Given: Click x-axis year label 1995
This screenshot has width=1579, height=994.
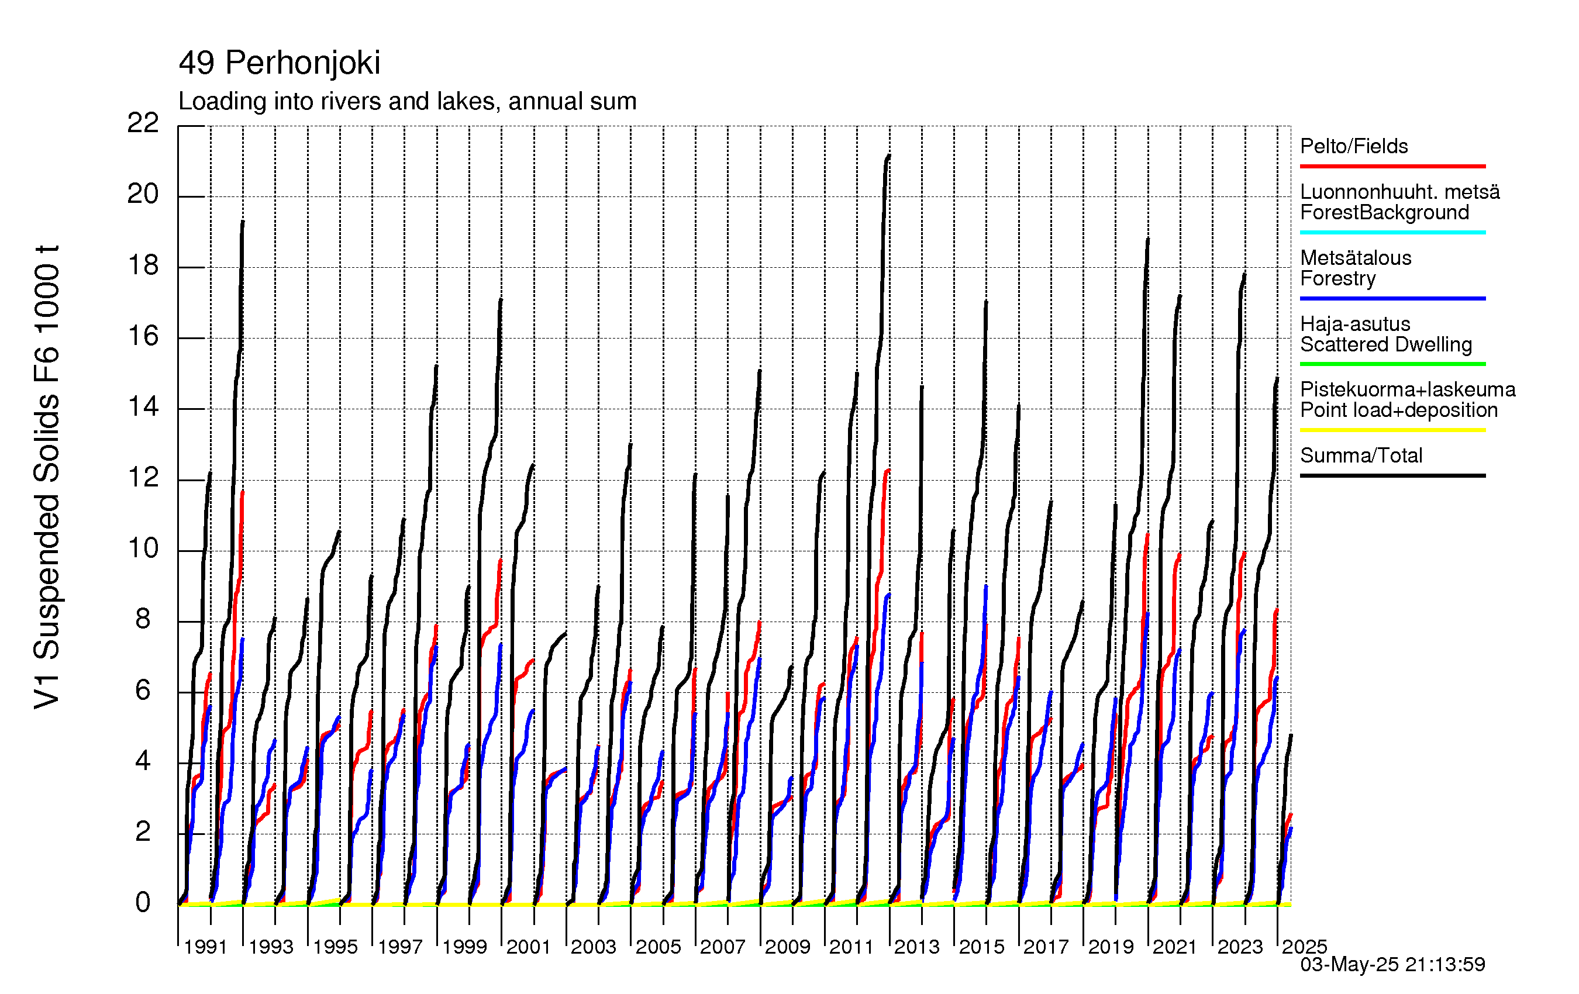Looking at the screenshot, I should 335,947.
